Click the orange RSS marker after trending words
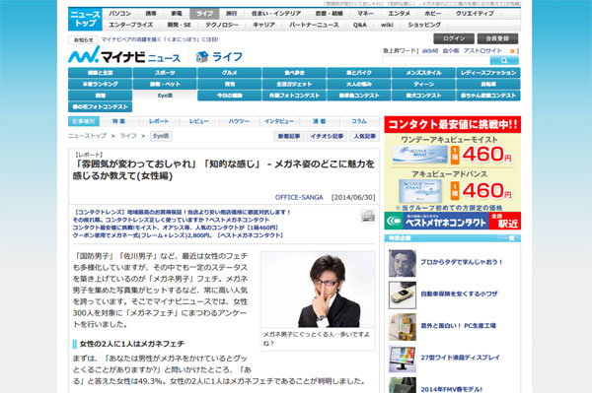The width and height of the screenshot is (592, 393). coord(512,51)
